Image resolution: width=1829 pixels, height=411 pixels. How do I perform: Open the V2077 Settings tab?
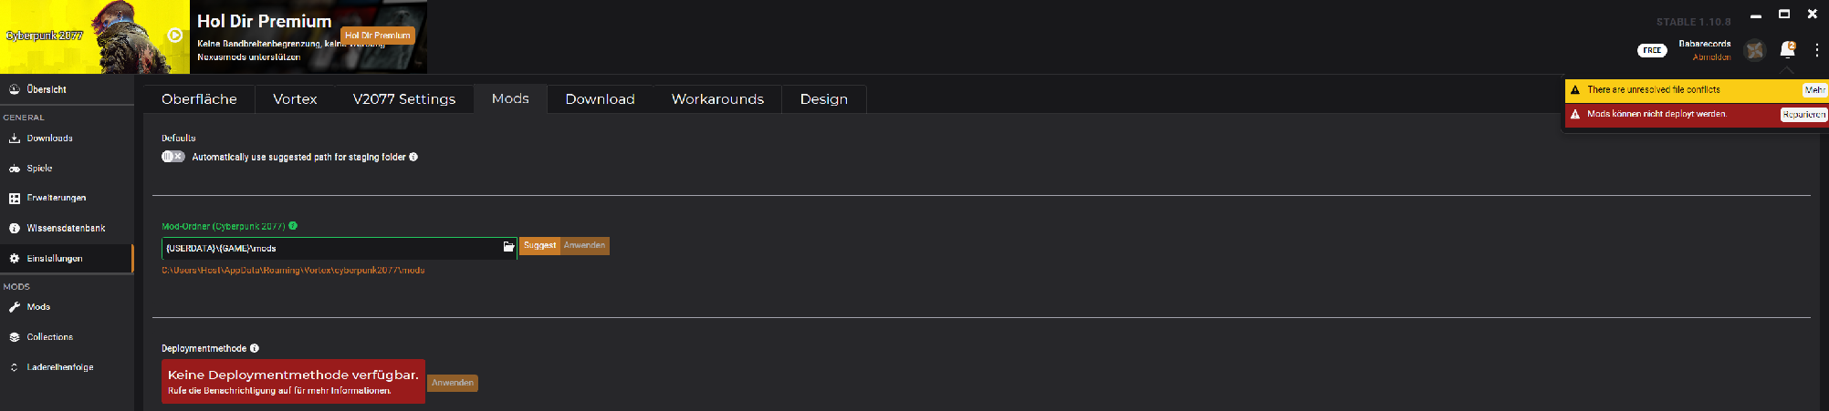point(403,98)
